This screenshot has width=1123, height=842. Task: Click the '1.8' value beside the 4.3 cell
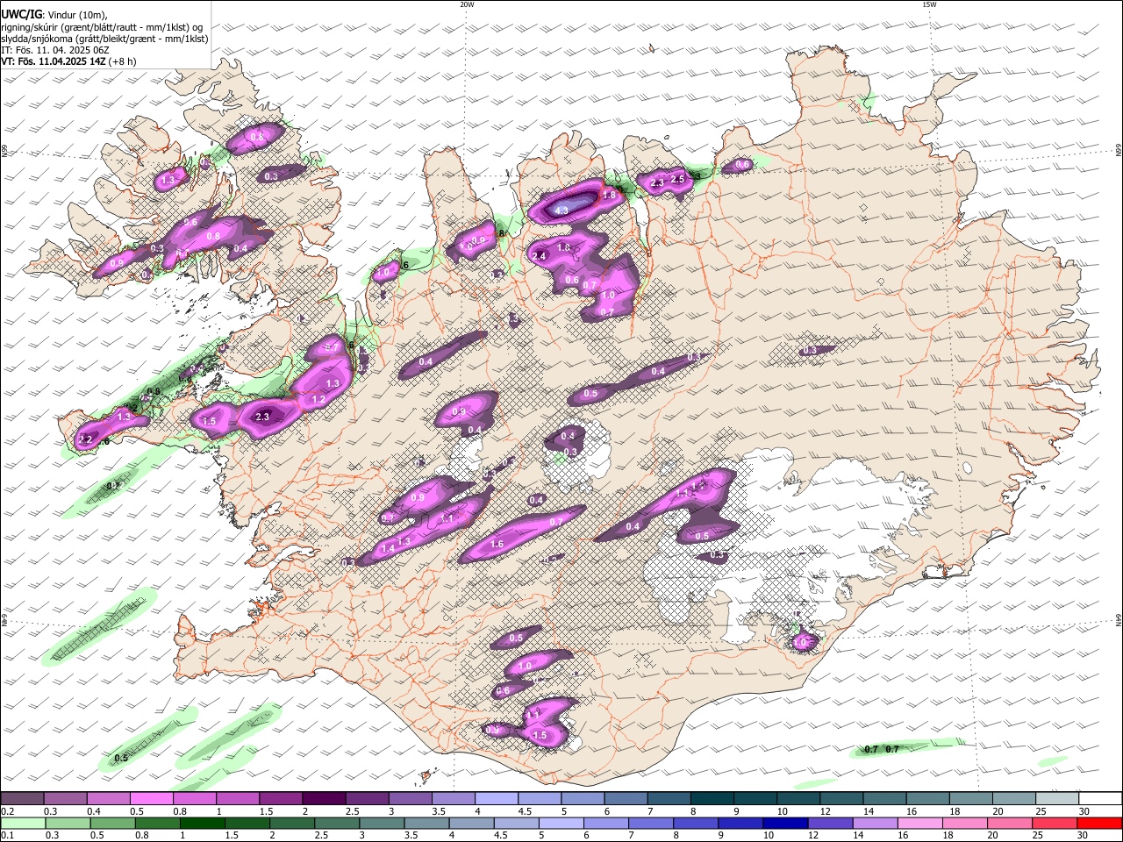pyautogui.click(x=610, y=196)
